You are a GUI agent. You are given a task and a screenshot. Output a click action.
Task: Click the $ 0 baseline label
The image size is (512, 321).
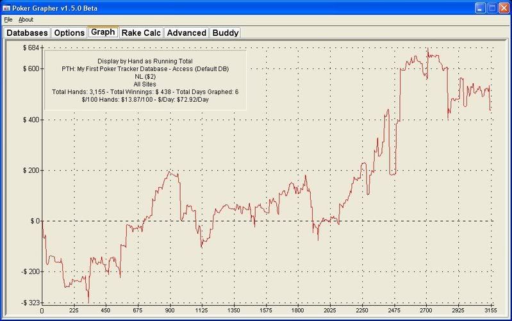pyautogui.click(x=33, y=221)
